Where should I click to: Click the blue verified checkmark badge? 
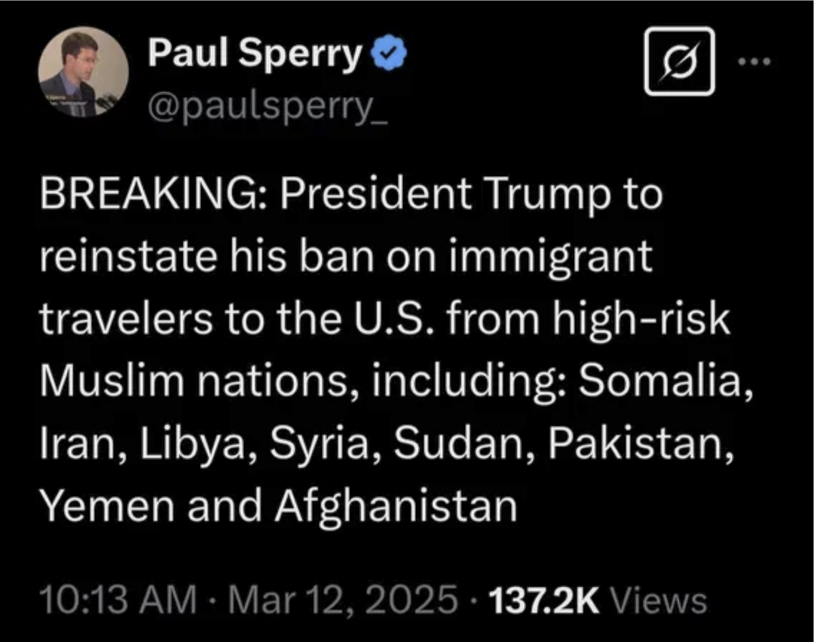point(389,53)
